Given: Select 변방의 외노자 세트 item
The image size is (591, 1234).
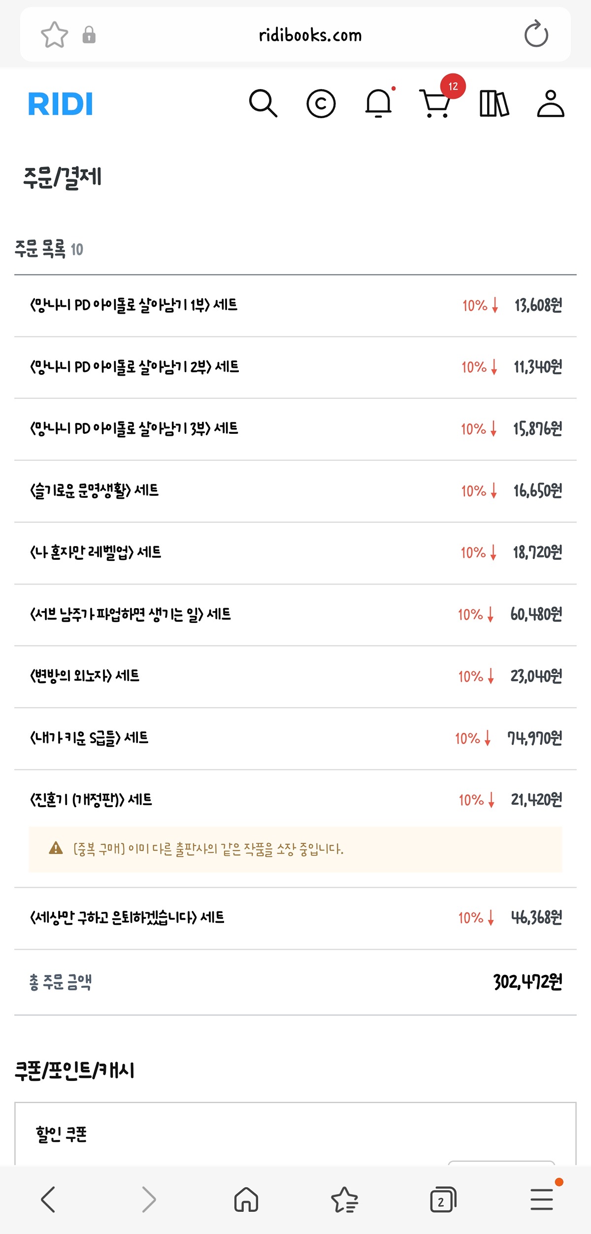Looking at the screenshot, I should tap(85, 676).
